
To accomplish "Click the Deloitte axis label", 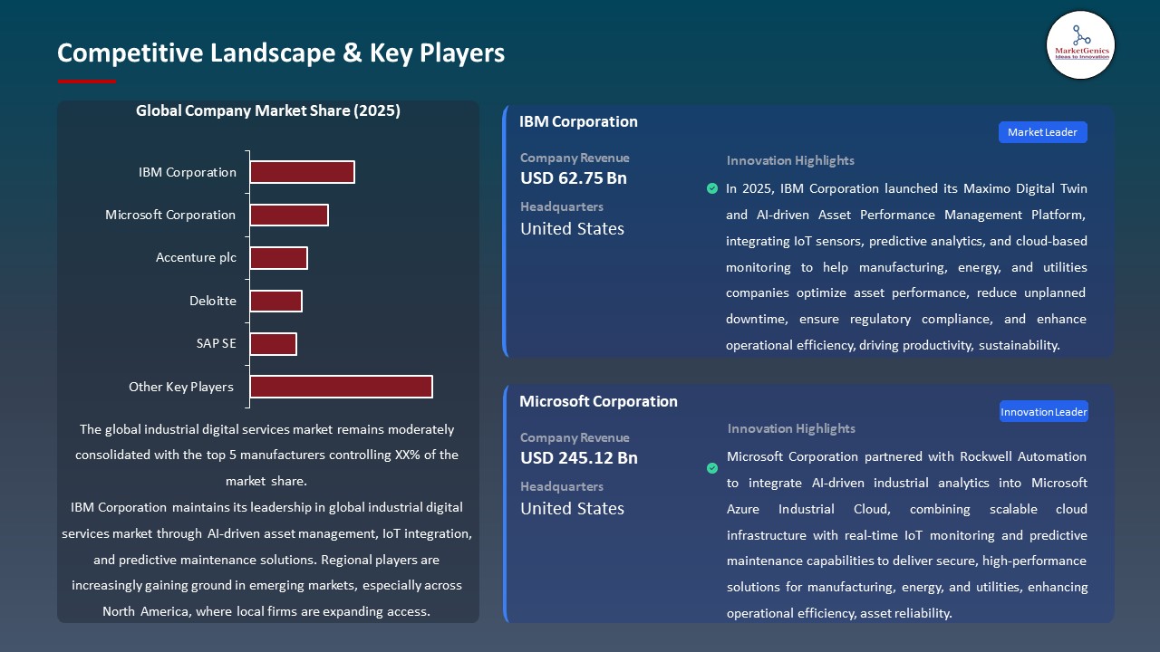I will coord(213,300).
